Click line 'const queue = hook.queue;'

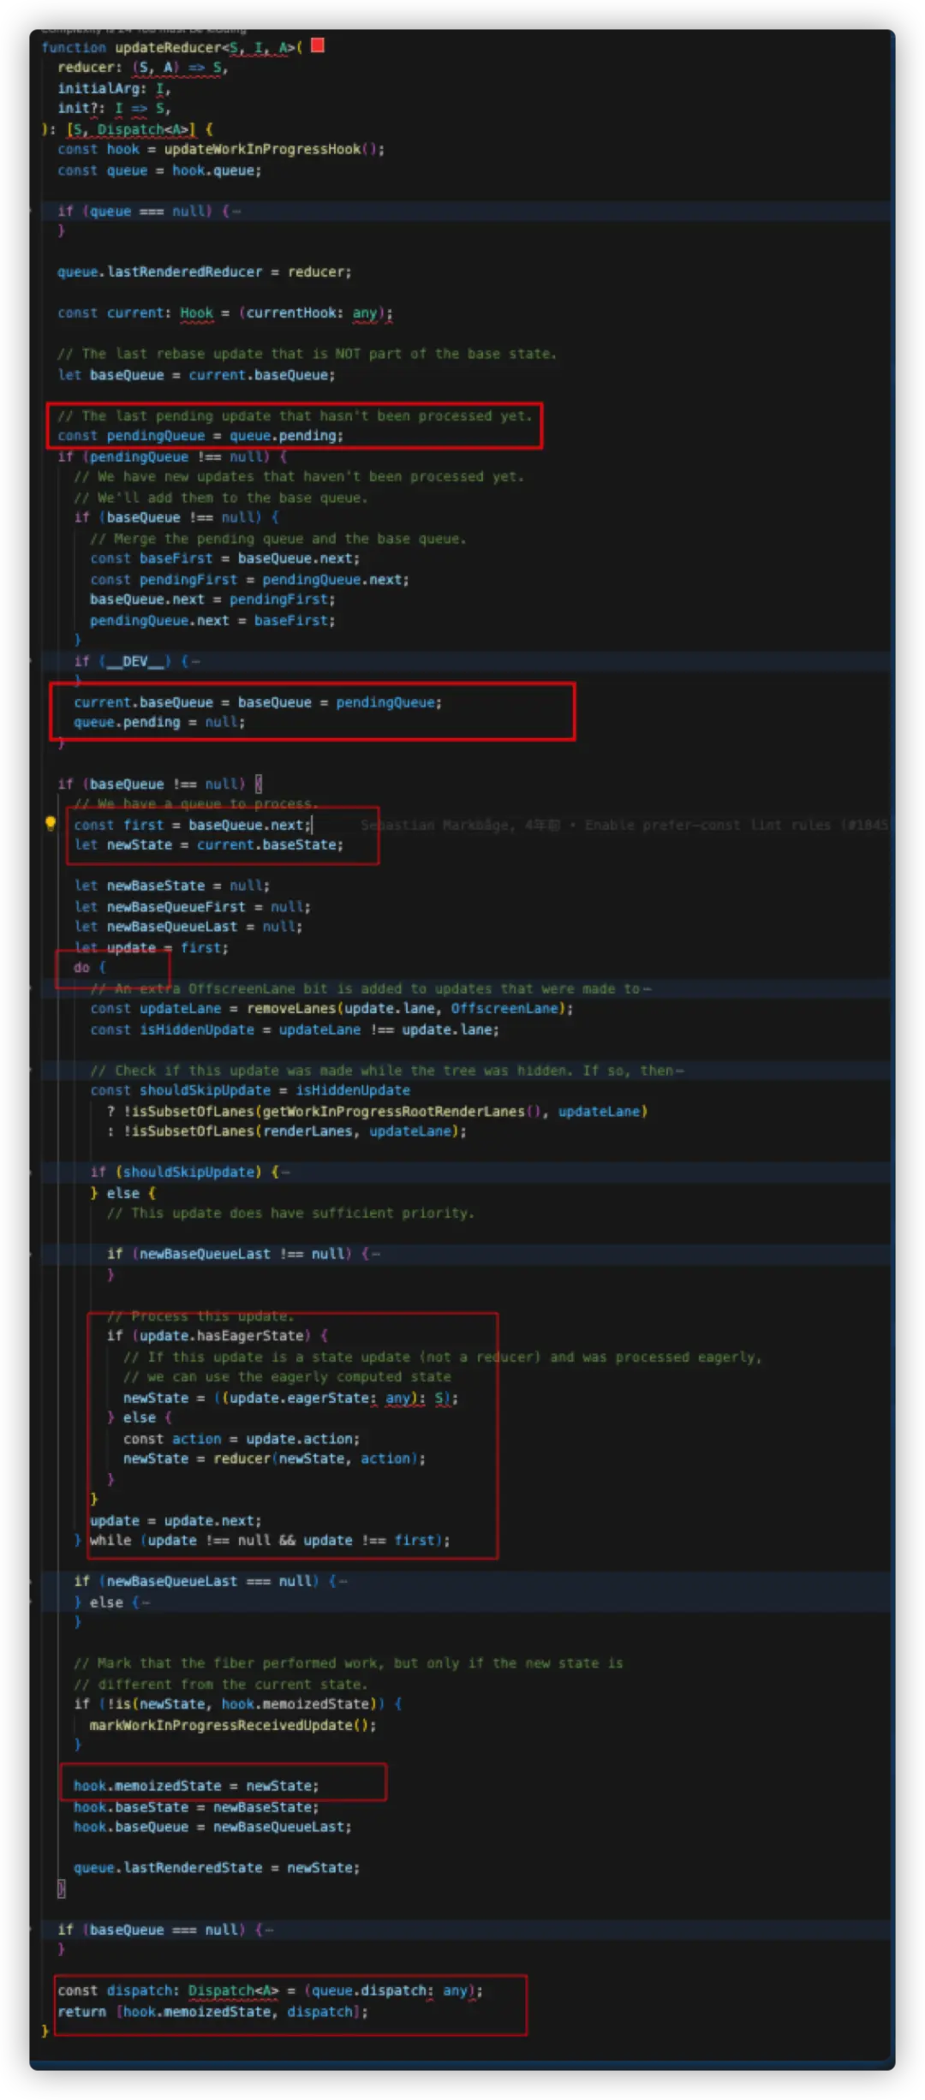(x=159, y=170)
